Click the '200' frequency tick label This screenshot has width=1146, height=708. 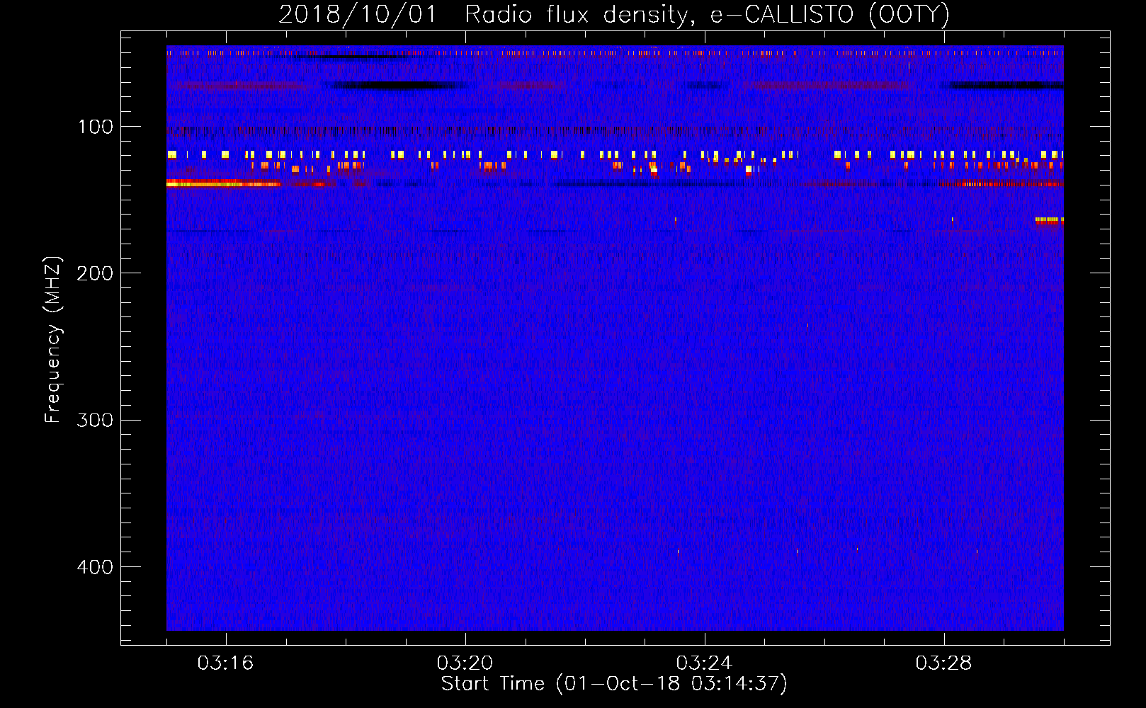click(95, 274)
